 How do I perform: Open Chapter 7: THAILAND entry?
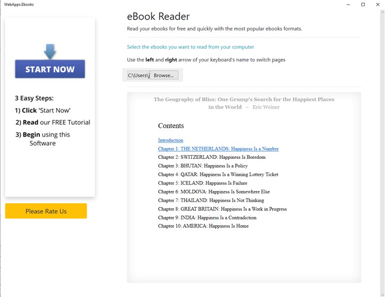(211, 200)
